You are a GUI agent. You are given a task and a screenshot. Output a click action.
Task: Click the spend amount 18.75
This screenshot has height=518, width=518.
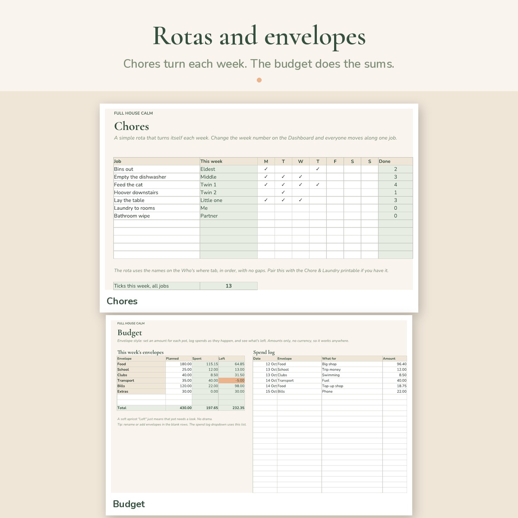(395, 386)
